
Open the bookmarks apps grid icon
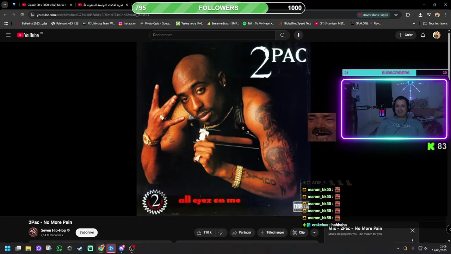6,24
